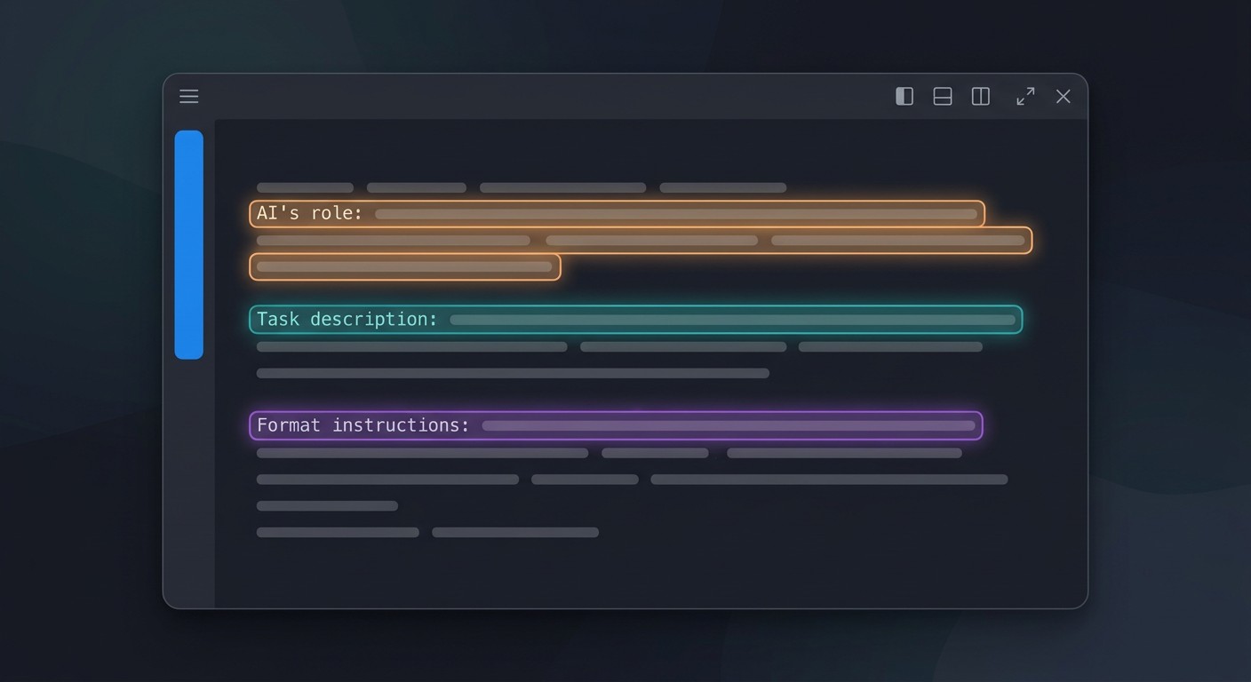This screenshot has width=1251, height=682.
Task: Select the purple "Format instructions:" highlighted line
Action: pyautogui.click(x=617, y=425)
